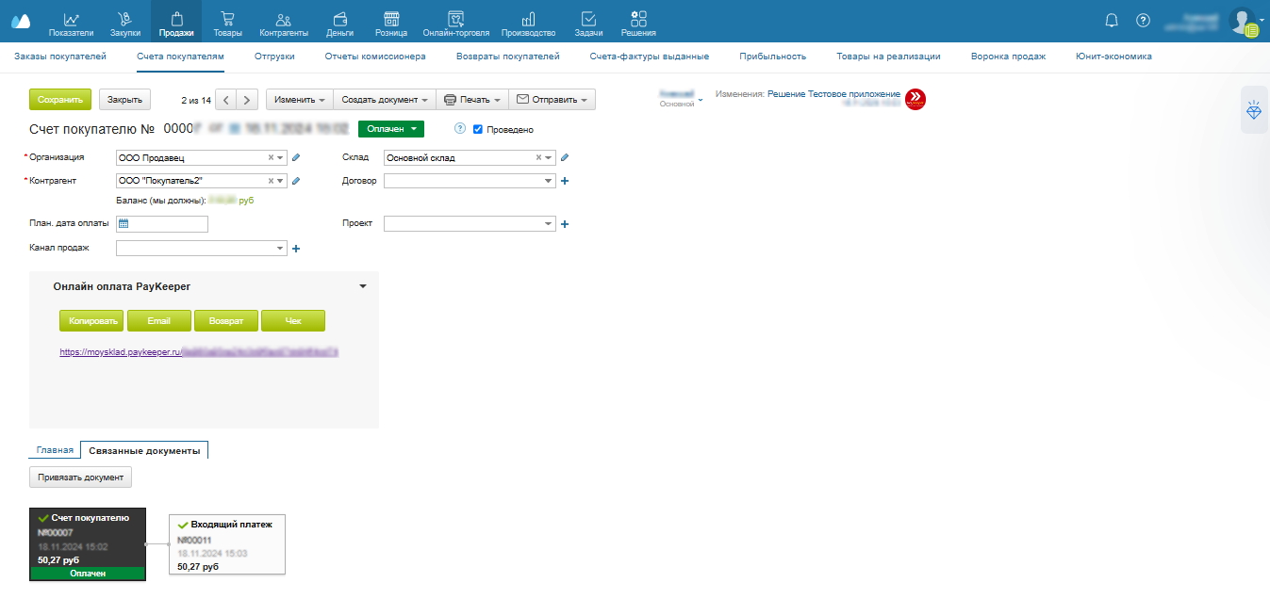
Task: Click the Входящий платеж document card
Action: 226,544
